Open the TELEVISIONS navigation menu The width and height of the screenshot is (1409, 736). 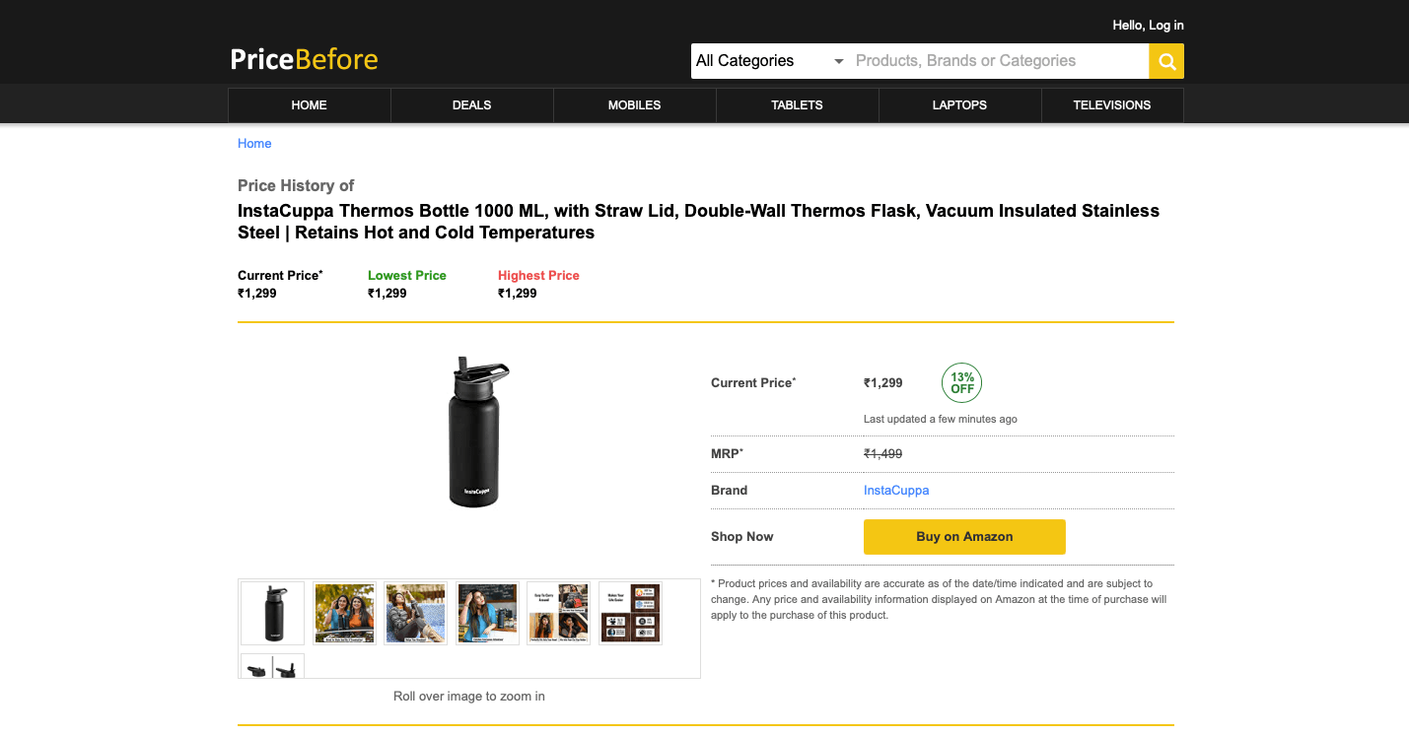click(1111, 104)
